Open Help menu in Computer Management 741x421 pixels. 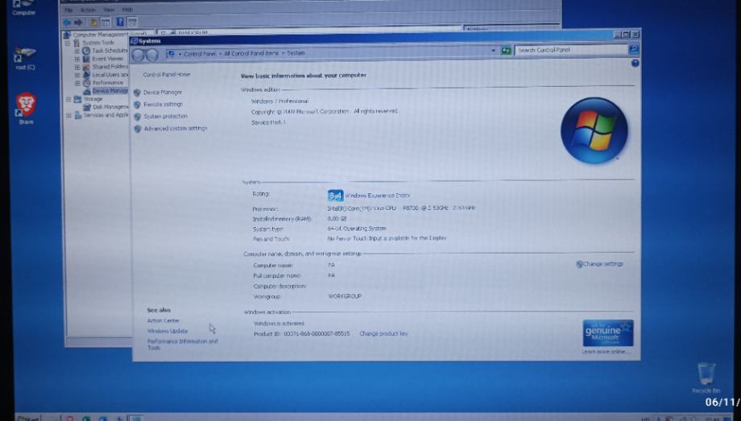[127, 10]
